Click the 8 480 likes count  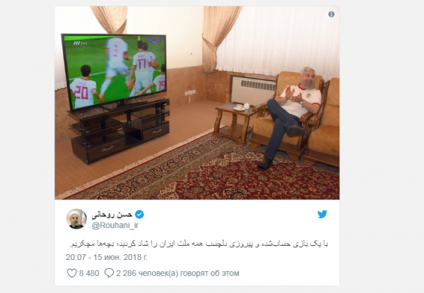pos(89,273)
